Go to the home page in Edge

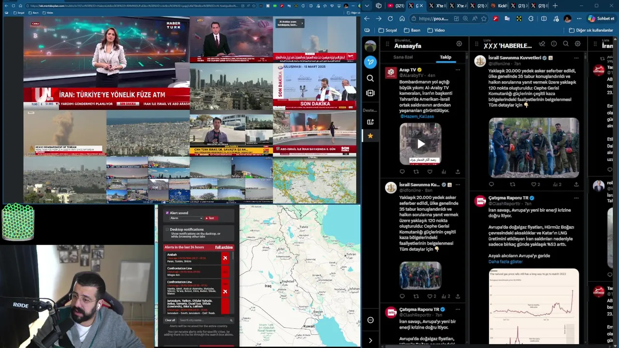pos(402,18)
